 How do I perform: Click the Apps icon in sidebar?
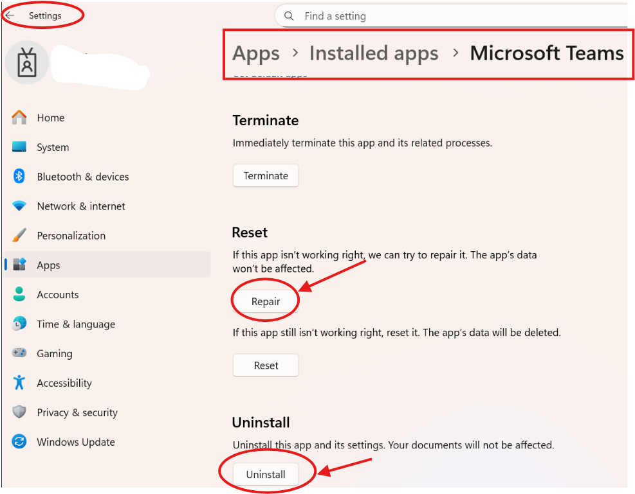[19, 265]
